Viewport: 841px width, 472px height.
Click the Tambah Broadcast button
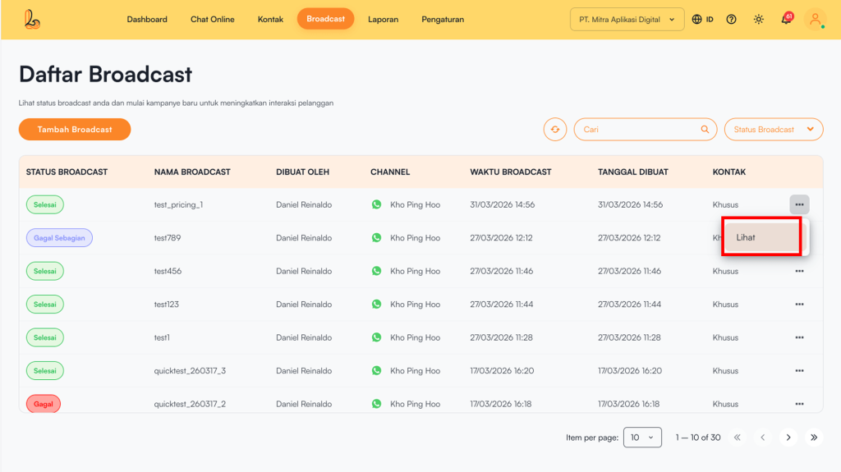click(x=75, y=130)
